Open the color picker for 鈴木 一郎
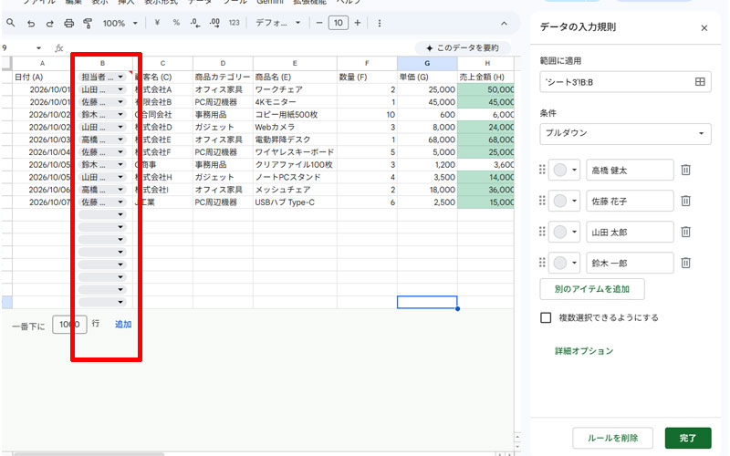 [x=564, y=263]
